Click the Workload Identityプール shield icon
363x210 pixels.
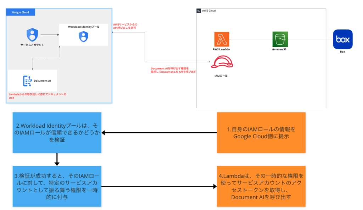(83, 36)
